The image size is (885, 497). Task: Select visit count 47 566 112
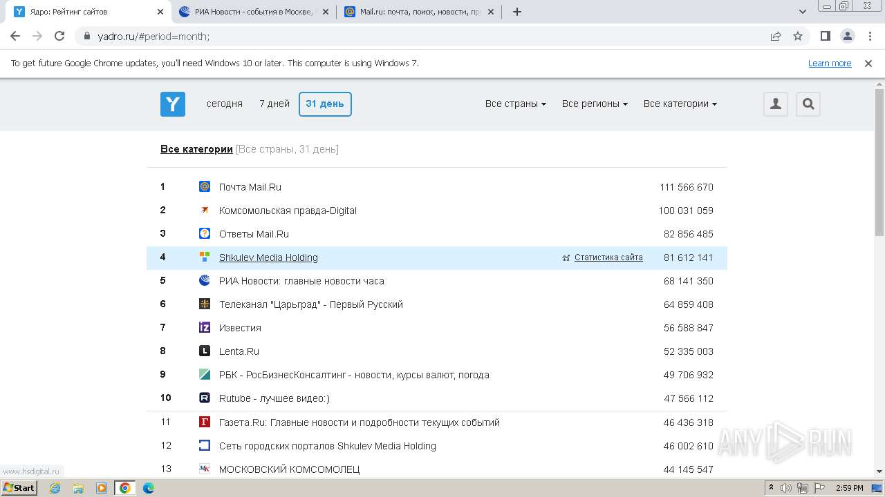(x=689, y=398)
